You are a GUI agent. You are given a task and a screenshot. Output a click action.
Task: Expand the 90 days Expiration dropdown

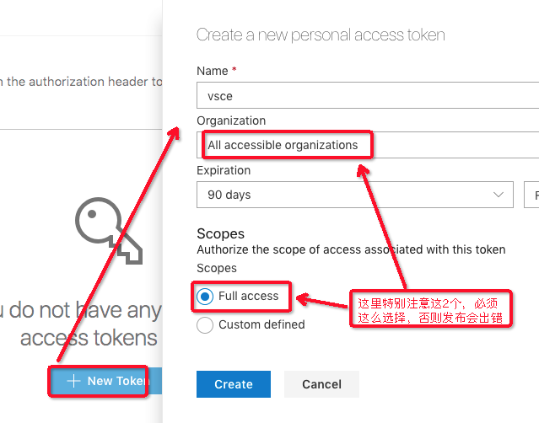pyautogui.click(x=354, y=195)
